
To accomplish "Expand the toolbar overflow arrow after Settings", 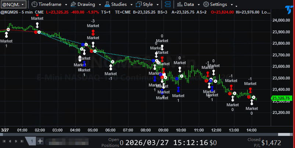I will tap(236, 6).
